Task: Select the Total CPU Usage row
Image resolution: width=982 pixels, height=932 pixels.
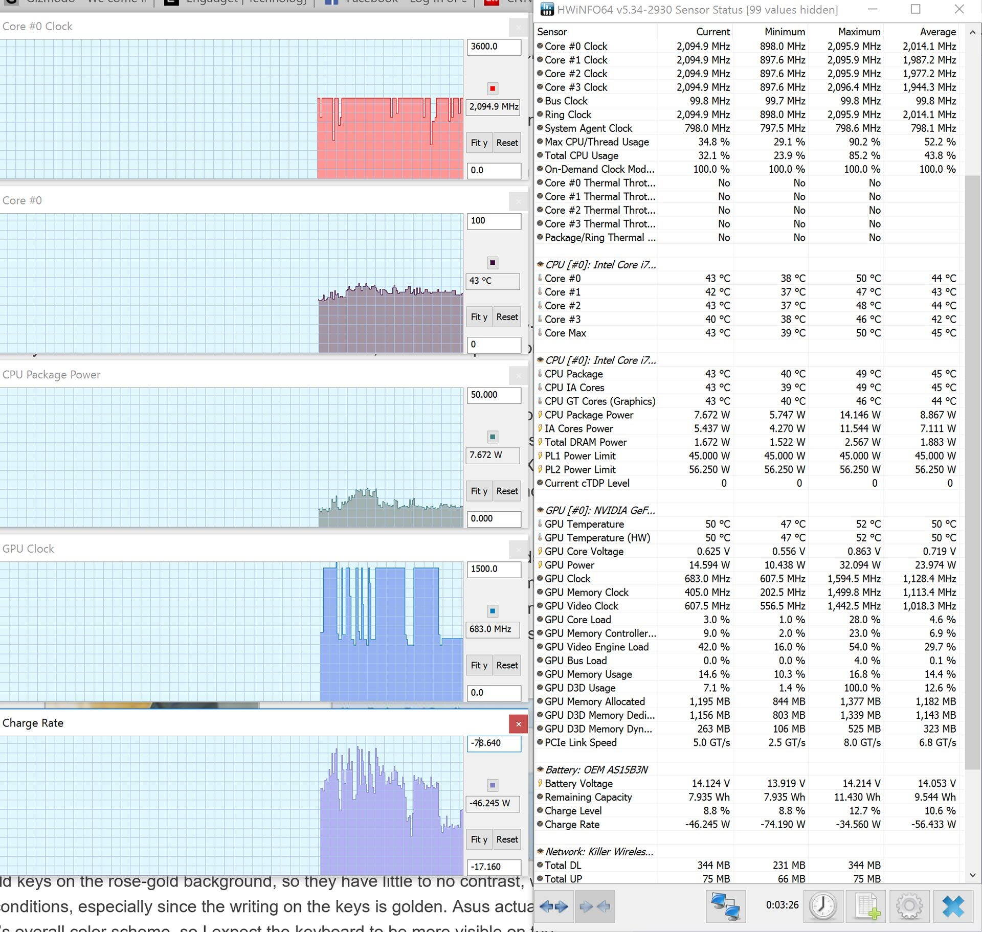Action: tap(747, 155)
